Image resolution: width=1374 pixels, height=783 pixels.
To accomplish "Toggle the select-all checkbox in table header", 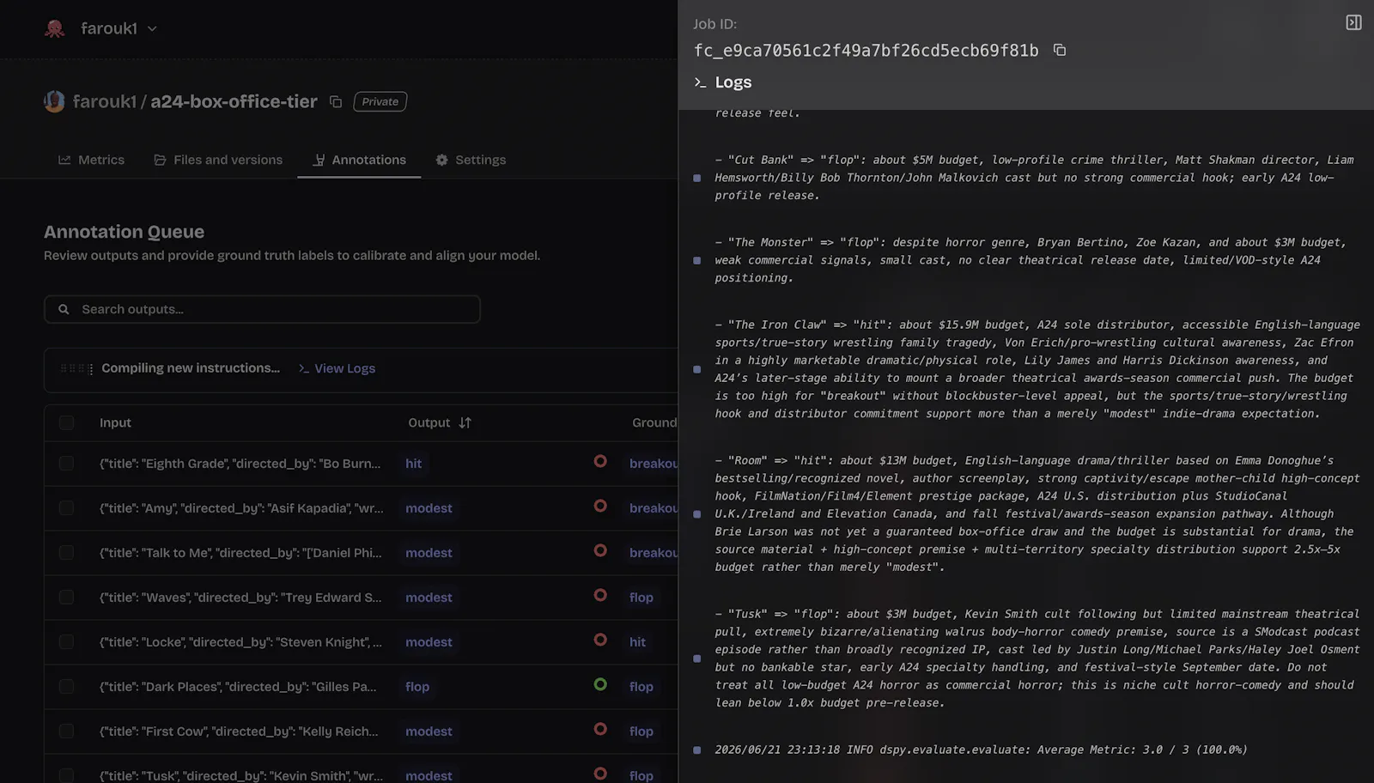I will [x=66, y=422].
